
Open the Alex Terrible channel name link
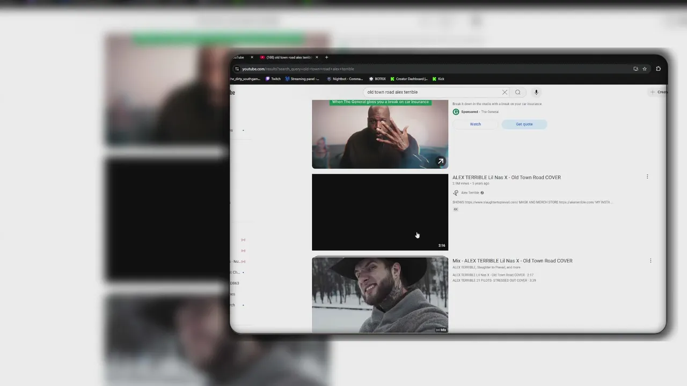(470, 192)
